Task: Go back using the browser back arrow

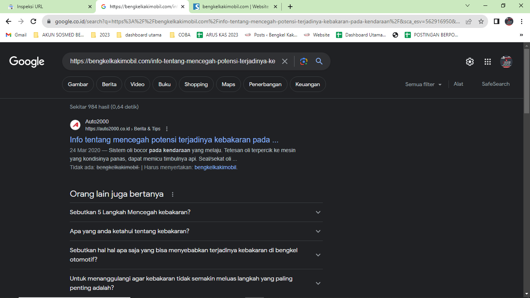Action: [9, 21]
